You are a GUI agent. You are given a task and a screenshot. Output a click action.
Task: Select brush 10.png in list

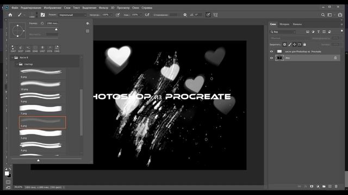tap(42, 86)
